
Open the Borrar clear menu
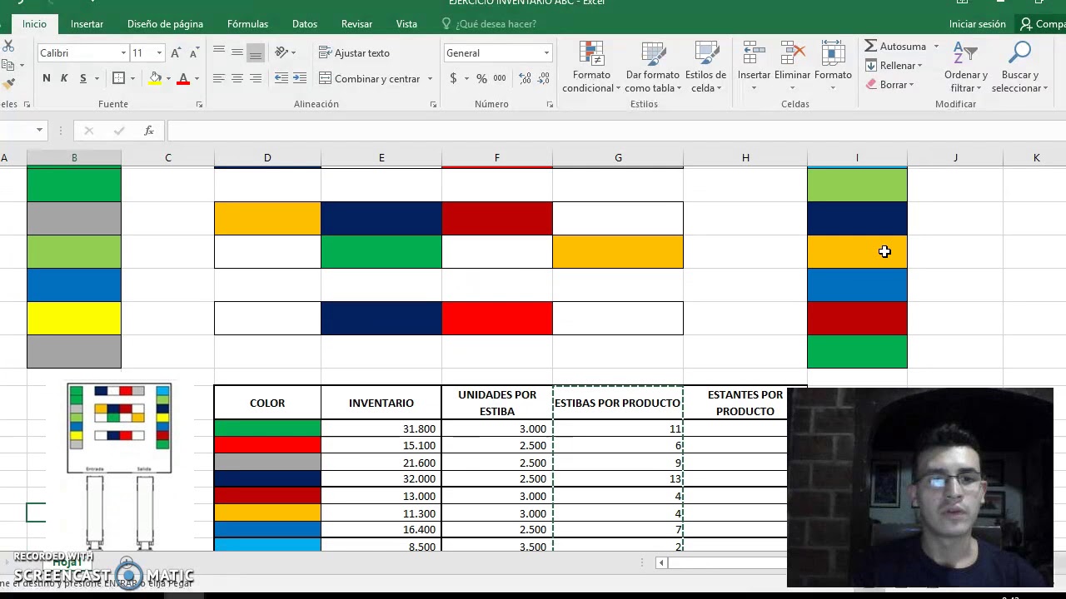[889, 85]
